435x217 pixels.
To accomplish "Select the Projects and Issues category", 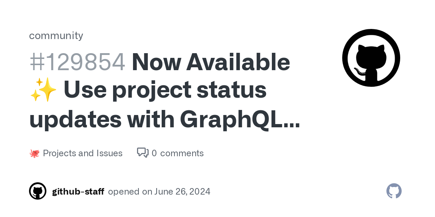I will pyautogui.click(x=83, y=153).
